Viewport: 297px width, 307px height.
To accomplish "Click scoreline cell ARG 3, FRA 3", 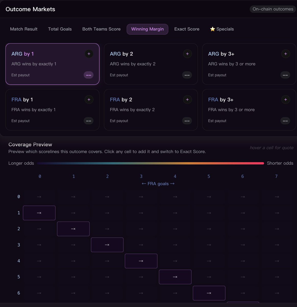I will 141,245.
